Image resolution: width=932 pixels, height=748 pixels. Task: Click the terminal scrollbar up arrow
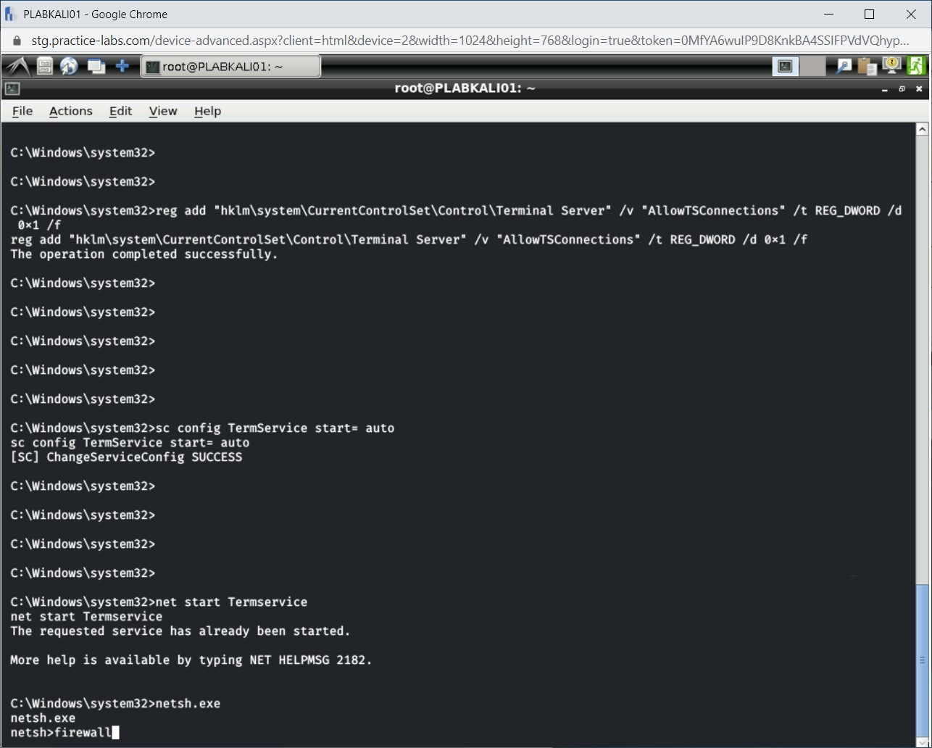click(x=922, y=130)
